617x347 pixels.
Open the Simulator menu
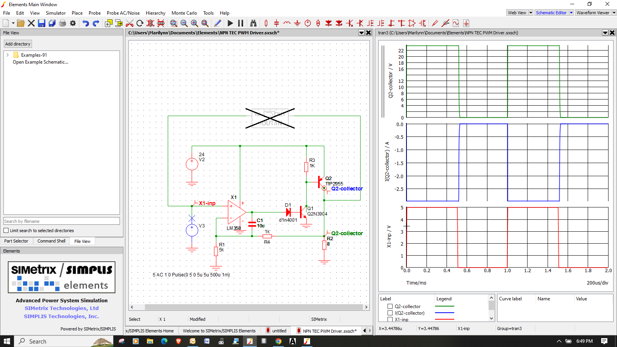click(56, 13)
